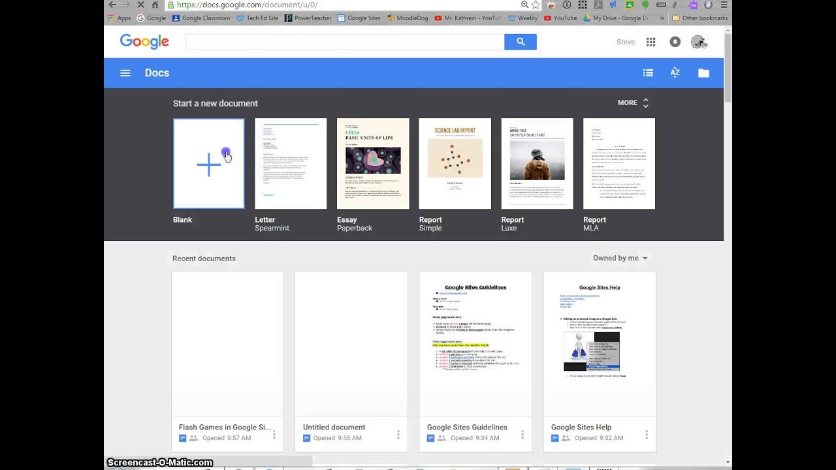
Task: Open the Google Classroom bookmark
Action: (201, 18)
